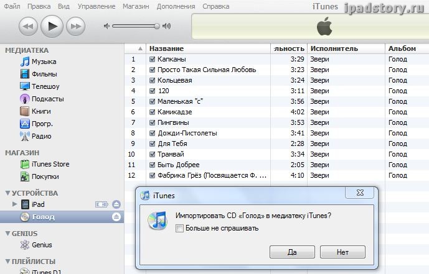
Task: Decline the import by clicking Нет
Action: (342, 252)
